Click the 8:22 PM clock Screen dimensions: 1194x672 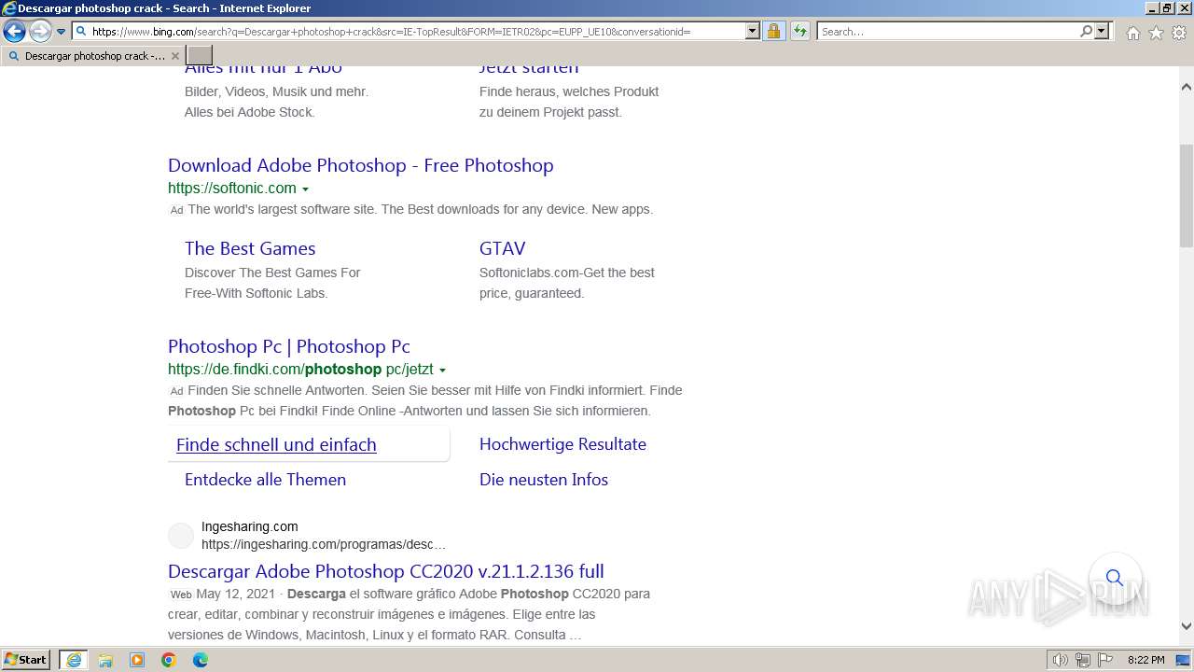pos(1145,660)
